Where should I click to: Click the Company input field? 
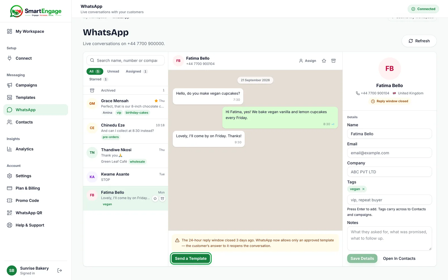[389, 172]
